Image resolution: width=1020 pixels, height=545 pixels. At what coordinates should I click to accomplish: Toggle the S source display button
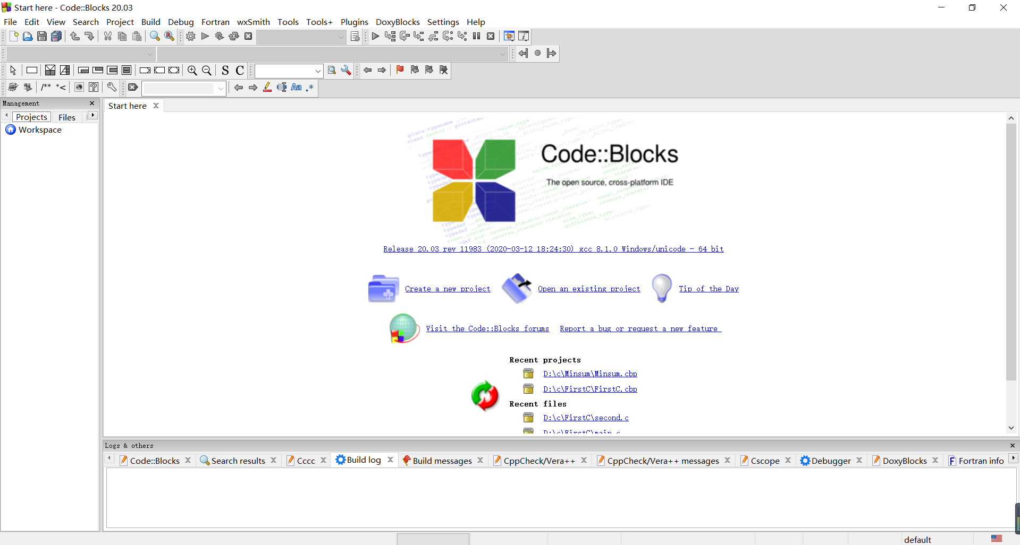point(225,70)
